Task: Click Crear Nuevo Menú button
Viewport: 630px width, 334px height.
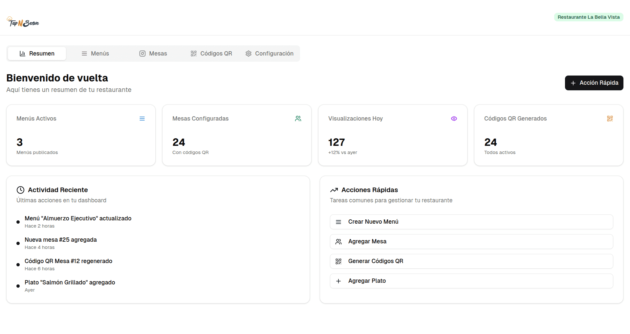Action: click(x=471, y=222)
